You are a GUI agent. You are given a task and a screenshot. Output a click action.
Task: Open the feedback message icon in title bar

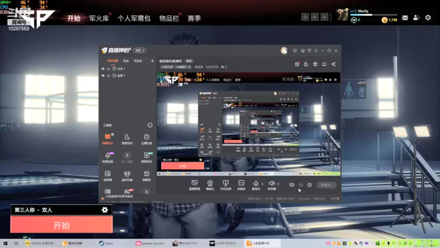point(295,51)
